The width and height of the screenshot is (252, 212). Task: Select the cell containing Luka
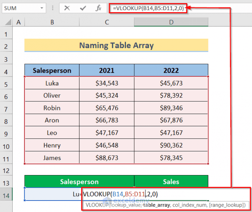click(52, 83)
